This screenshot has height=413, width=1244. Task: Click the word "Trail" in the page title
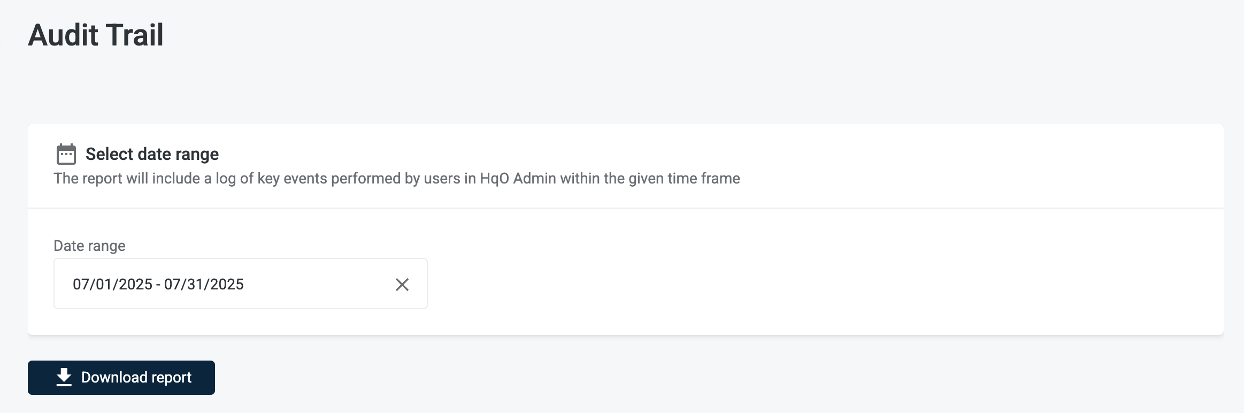pyautogui.click(x=134, y=35)
